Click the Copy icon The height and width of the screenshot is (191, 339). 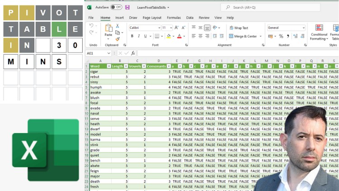[118, 33]
